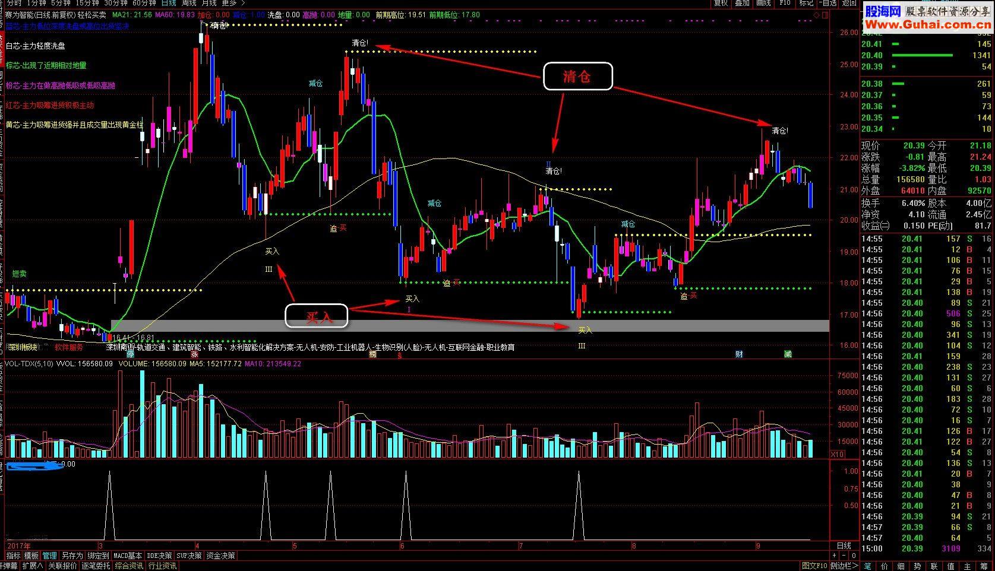995x571 pixels.
Task: Select the SUP决策 indicator tab
Action: [x=189, y=556]
